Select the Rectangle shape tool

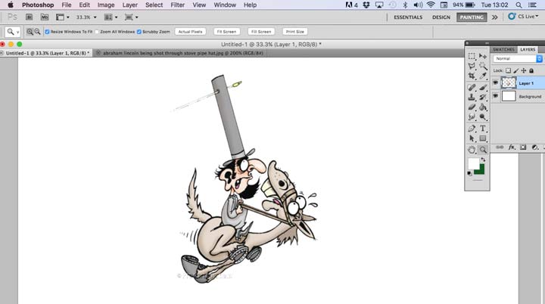[x=483, y=138]
